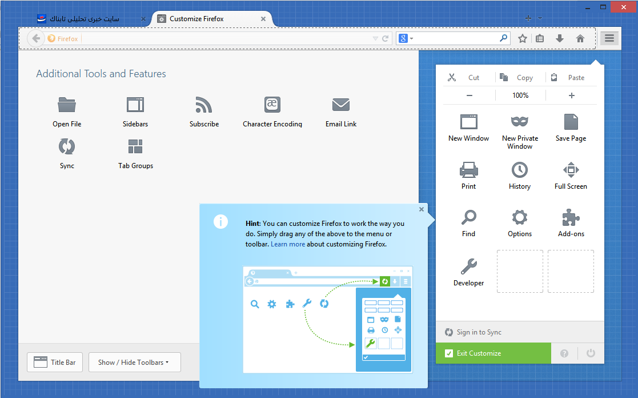
Task: Choose the Character Encoding icon
Action: click(x=272, y=105)
